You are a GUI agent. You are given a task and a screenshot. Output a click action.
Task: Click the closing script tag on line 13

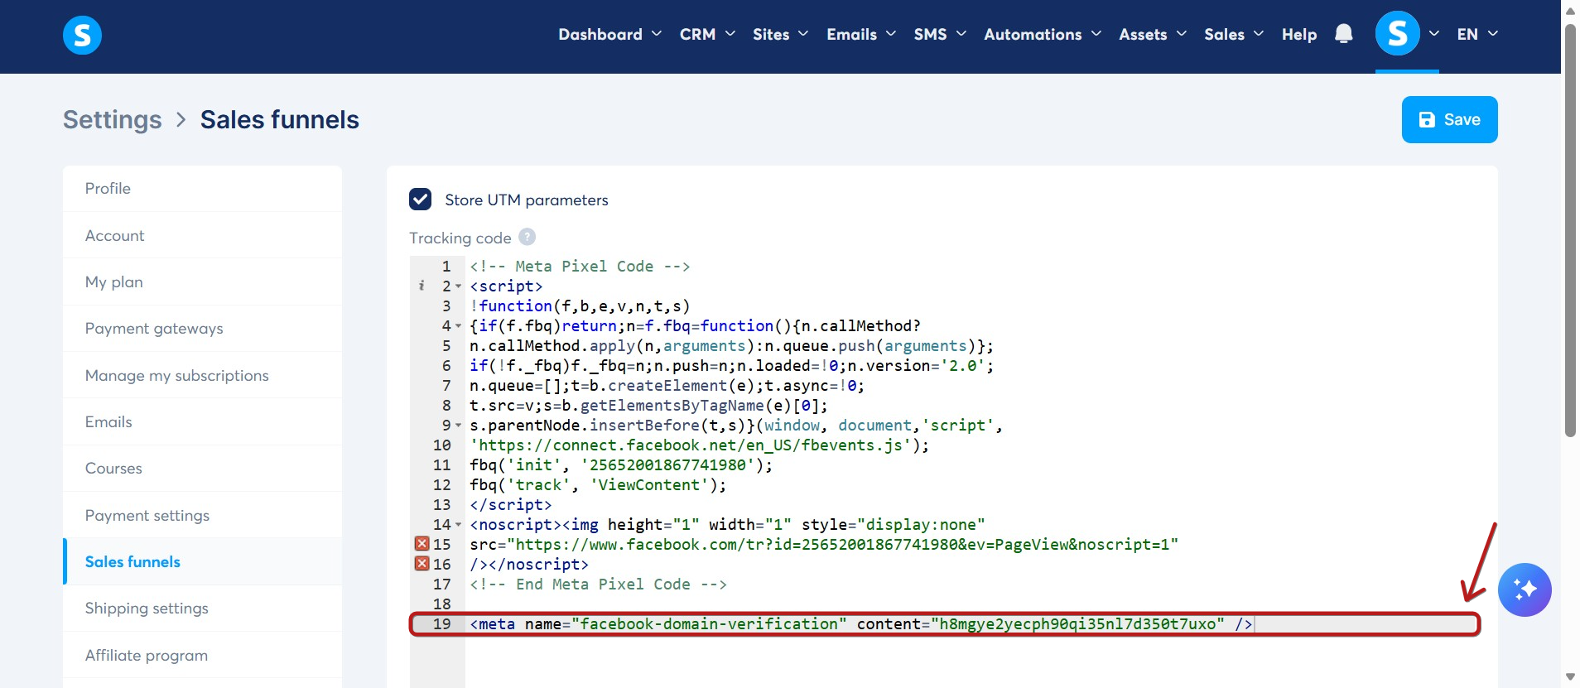[x=510, y=505]
